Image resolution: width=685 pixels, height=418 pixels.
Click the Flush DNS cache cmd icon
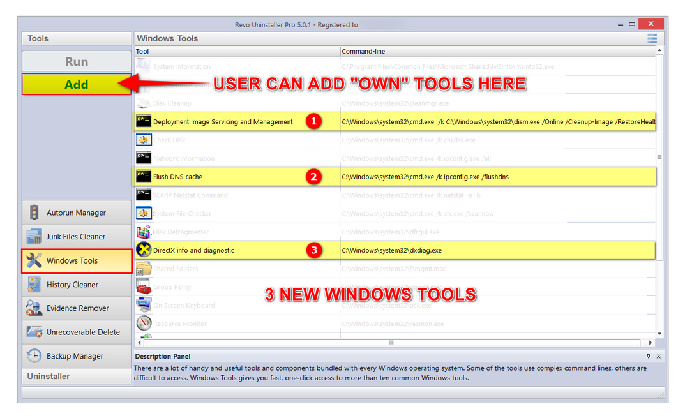click(143, 176)
